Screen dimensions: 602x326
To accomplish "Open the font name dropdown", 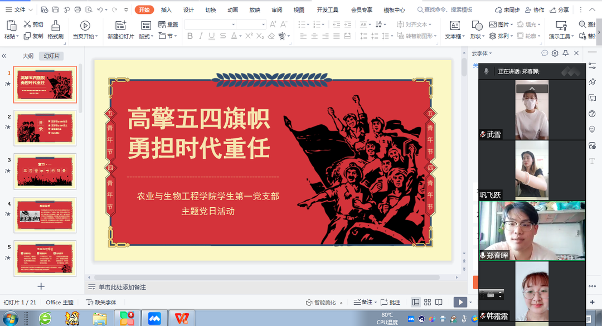I will 233,25.
